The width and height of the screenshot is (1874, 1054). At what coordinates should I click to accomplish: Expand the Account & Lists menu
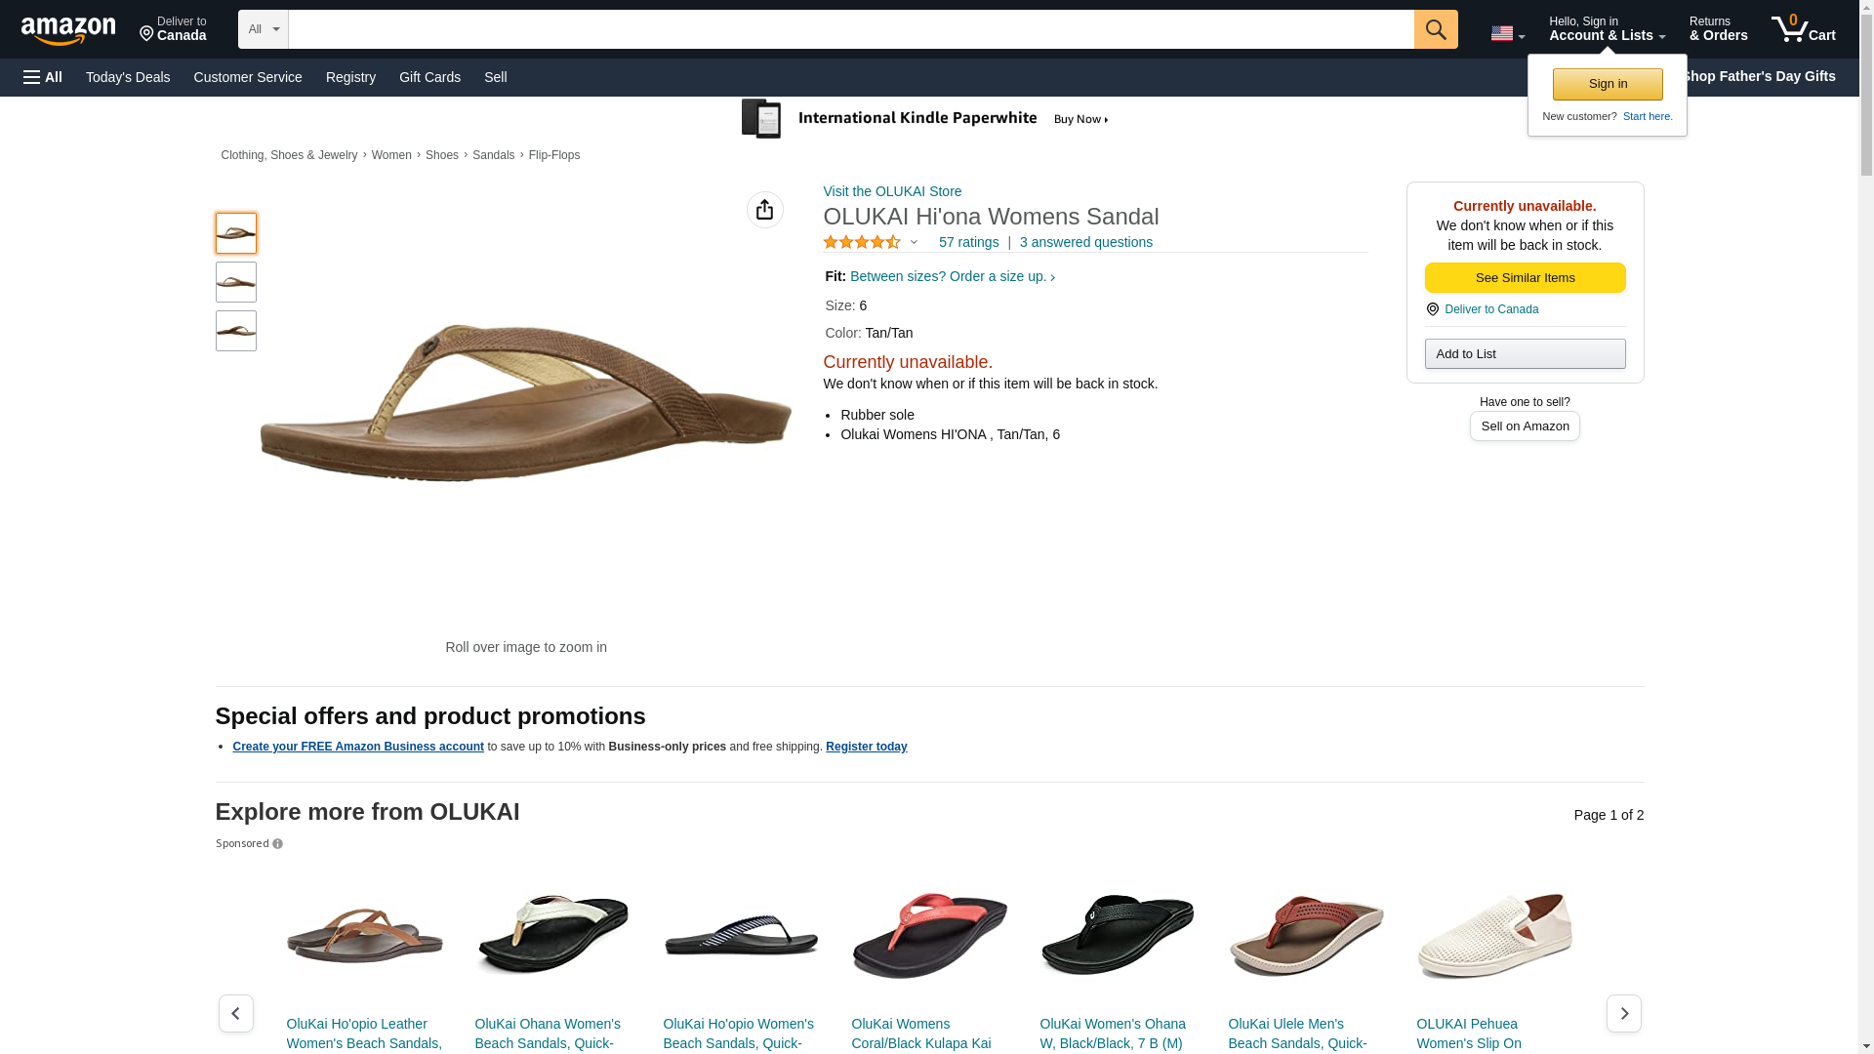pos(1607,29)
